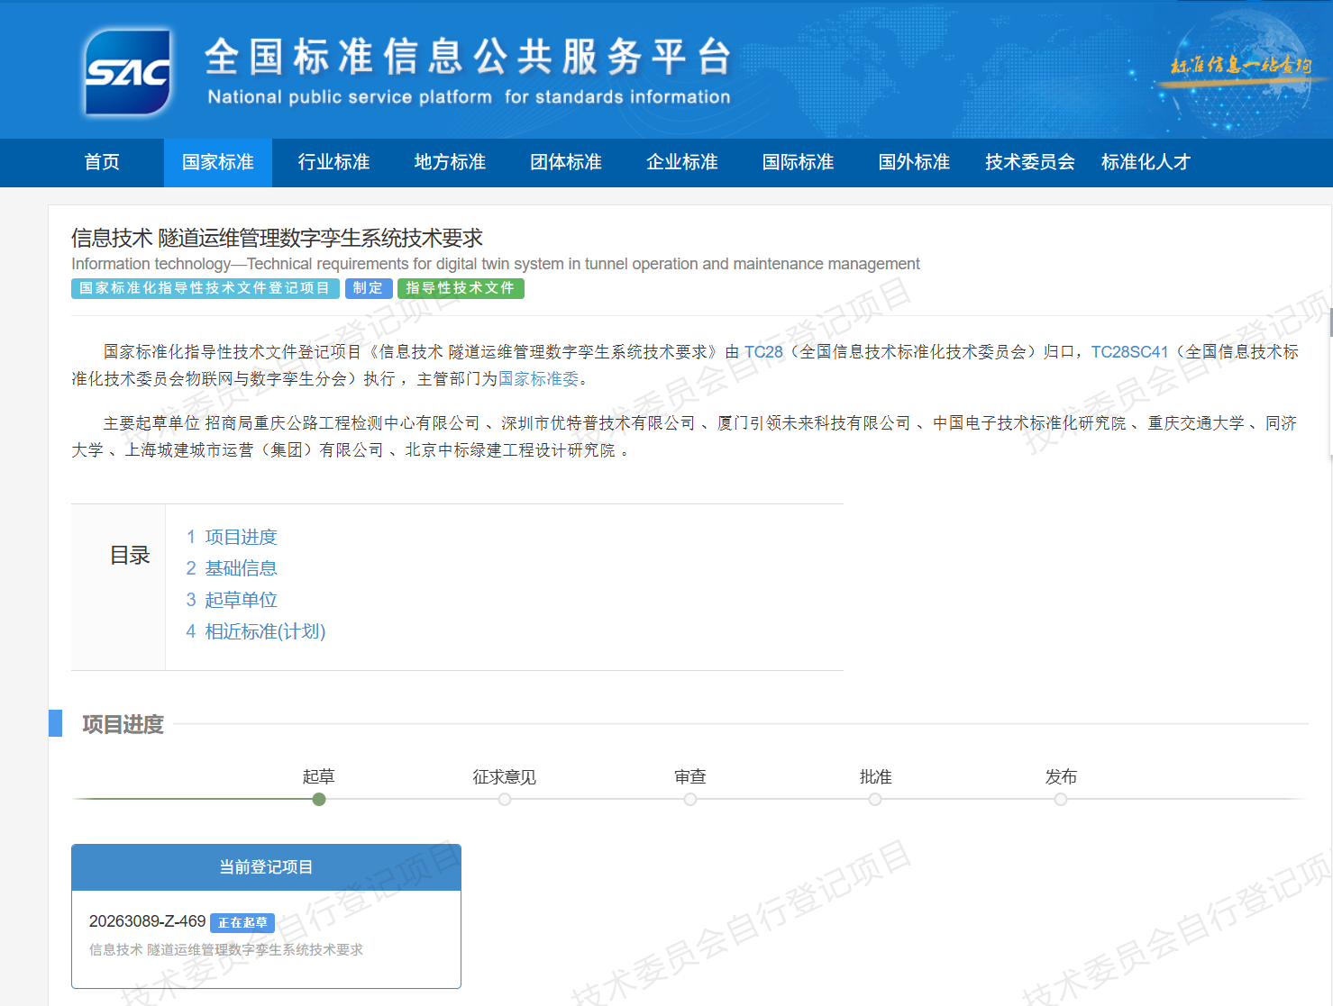Open the 企业标准 nav tab
1333x1006 pixels.
pos(682,162)
